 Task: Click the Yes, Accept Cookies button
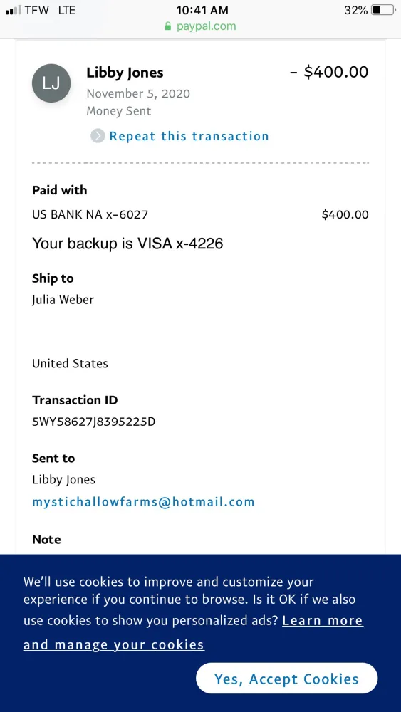coord(286,679)
